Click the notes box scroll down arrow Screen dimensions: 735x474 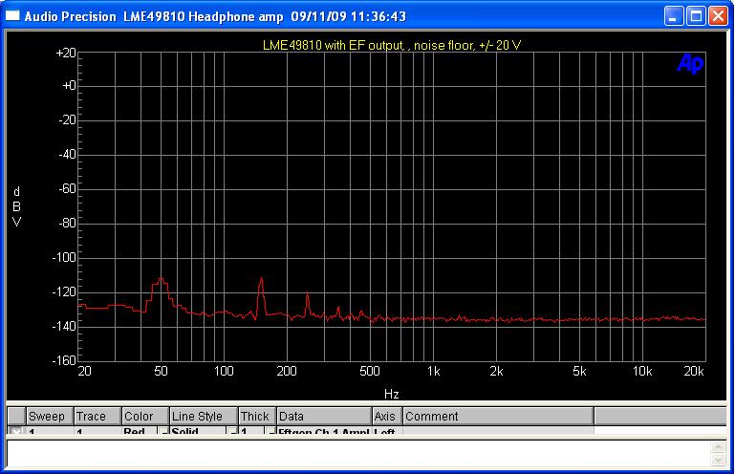pyautogui.click(x=718, y=461)
